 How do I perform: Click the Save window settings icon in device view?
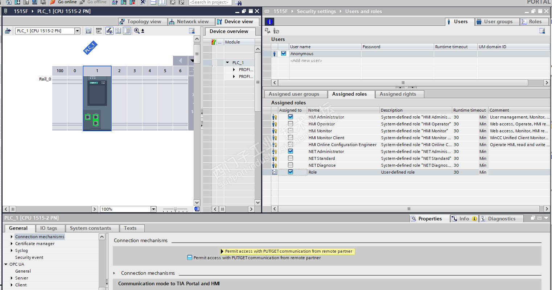(192, 31)
